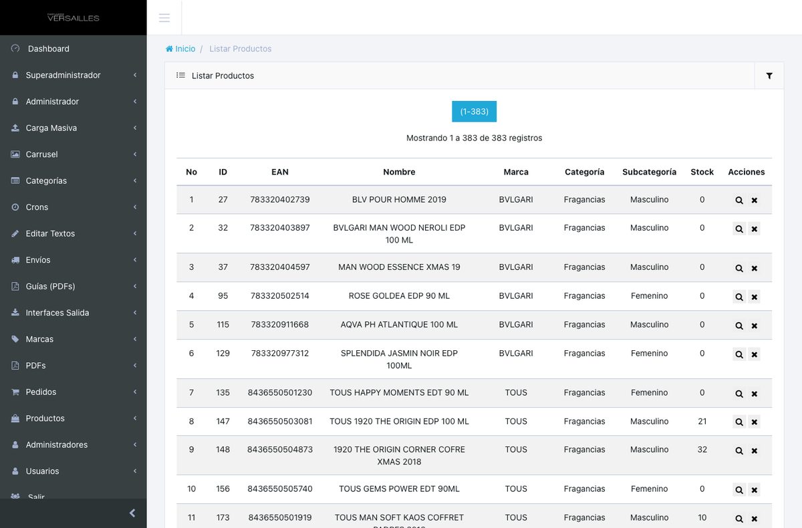Expand the Productos menu section
Image resolution: width=802 pixels, height=528 pixels.
coord(74,418)
